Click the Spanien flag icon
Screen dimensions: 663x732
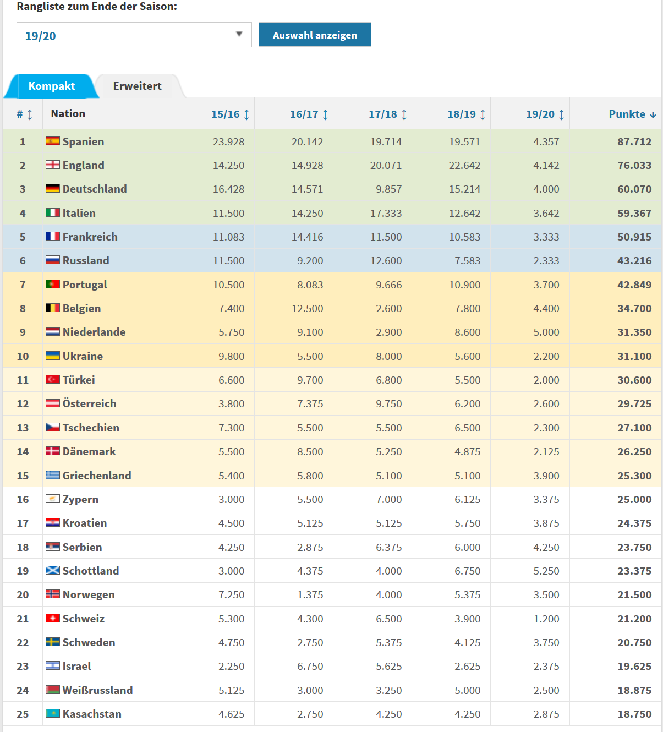coord(53,141)
